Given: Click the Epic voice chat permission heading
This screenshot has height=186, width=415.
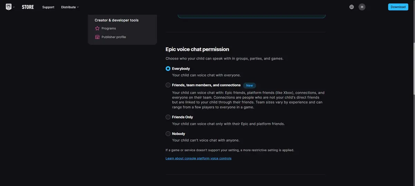Looking at the screenshot, I should [x=197, y=49].
